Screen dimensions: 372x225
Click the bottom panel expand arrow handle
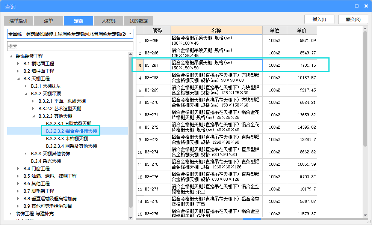click(x=252, y=219)
